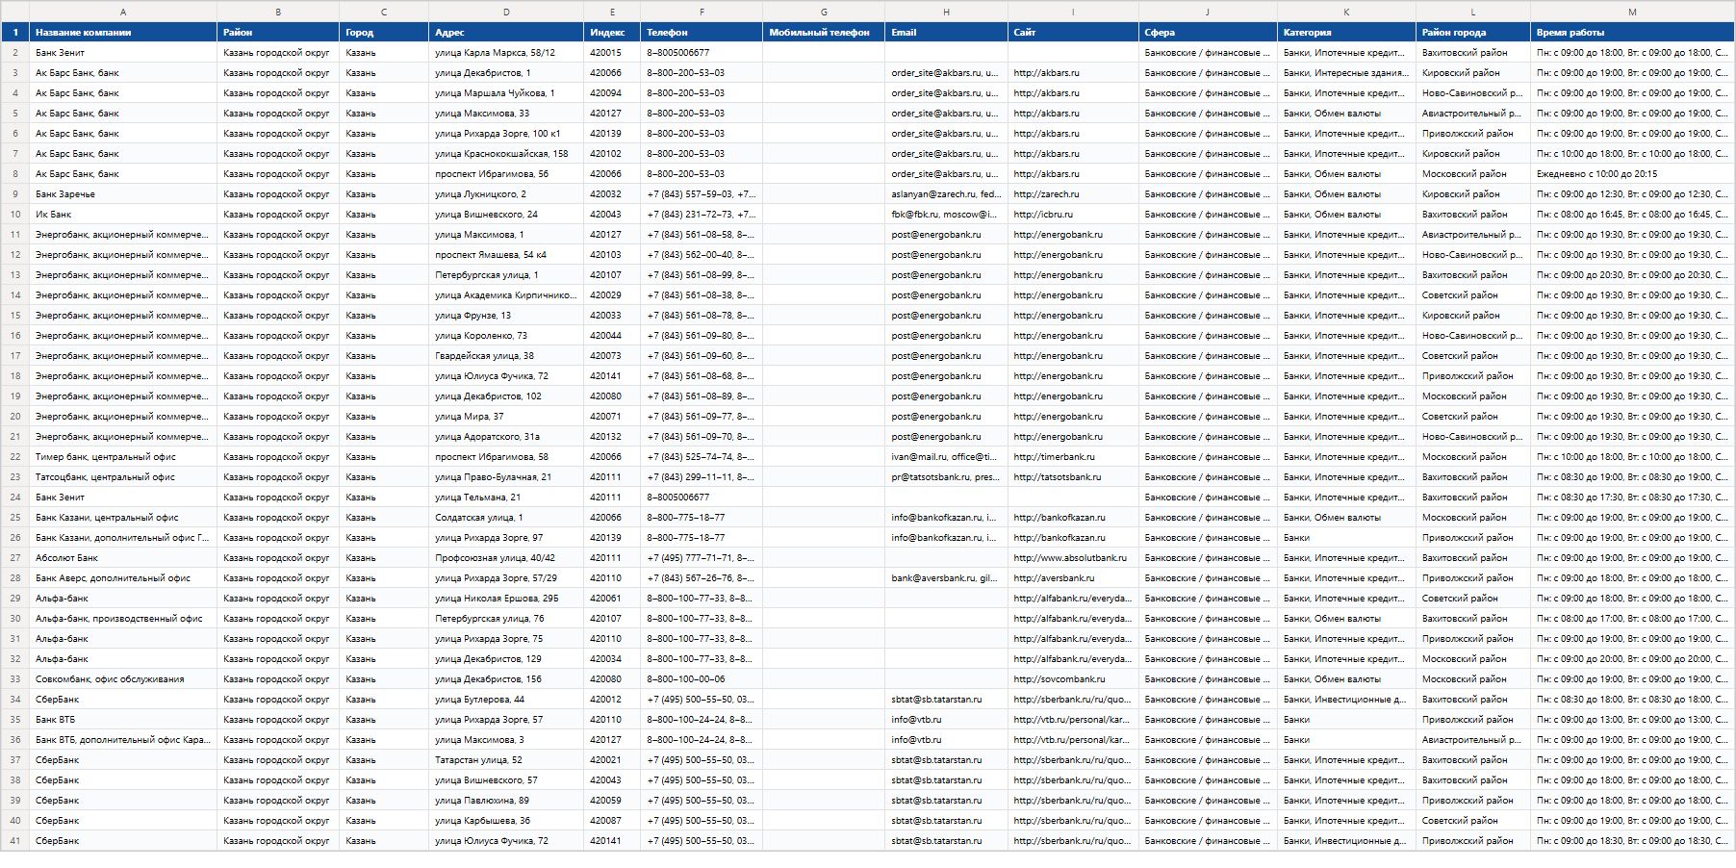Click address 'улица Вишневского, 24'

coord(506,215)
